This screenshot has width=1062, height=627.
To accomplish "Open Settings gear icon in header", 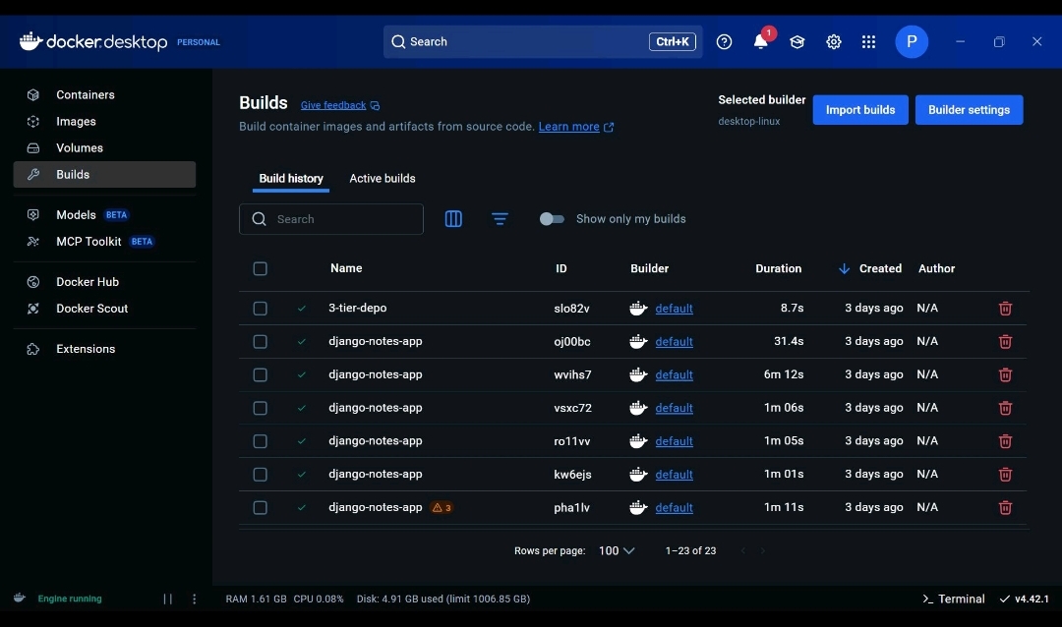I will click(x=833, y=42).
